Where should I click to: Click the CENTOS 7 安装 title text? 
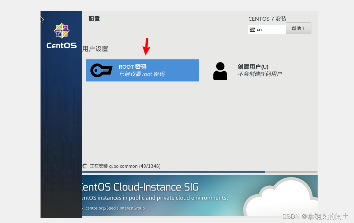point(267,19)
